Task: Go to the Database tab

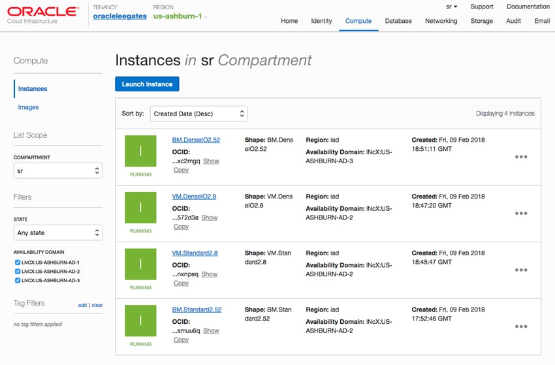Action: pos(398,21)
